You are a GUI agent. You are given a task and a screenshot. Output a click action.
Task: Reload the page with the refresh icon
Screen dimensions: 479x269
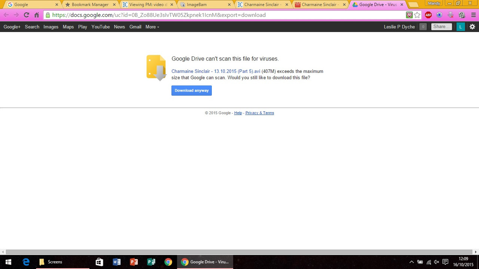pos(26,15)
